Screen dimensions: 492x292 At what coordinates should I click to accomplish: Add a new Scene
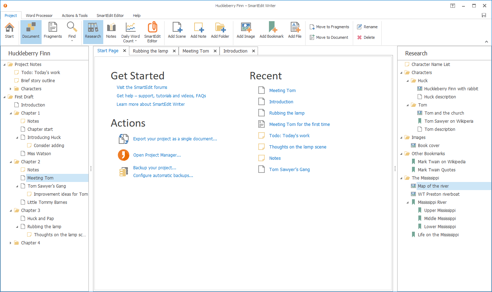click(177, 32)
